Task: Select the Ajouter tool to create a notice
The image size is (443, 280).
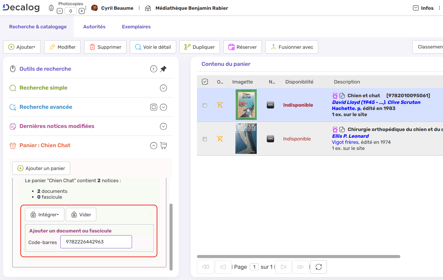Action: point(22,47)
